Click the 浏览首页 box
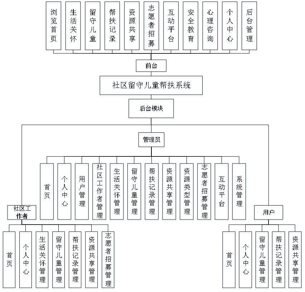305x292 pixels. (53, 26)
